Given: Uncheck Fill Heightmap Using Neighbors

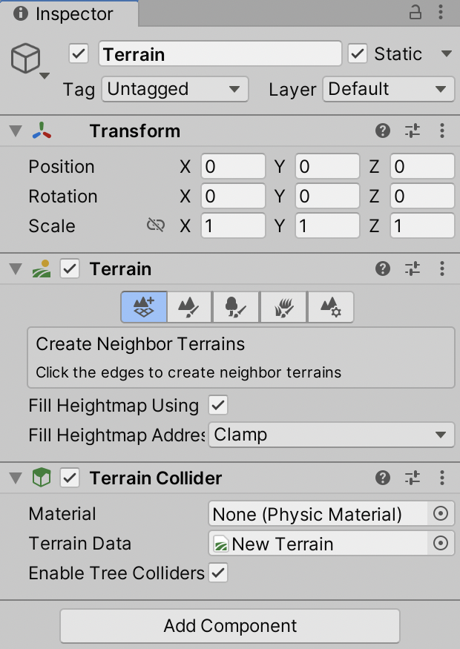Looking at the screenshot, I should [218, 406].
